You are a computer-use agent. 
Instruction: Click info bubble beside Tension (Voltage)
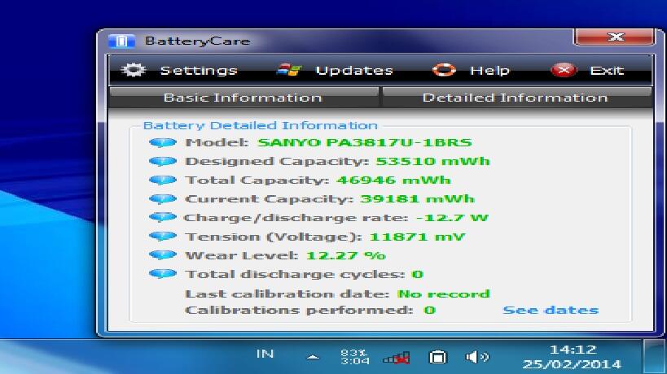[x=163, y=236]
